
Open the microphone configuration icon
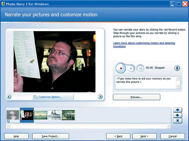click(x=178, y=68)
